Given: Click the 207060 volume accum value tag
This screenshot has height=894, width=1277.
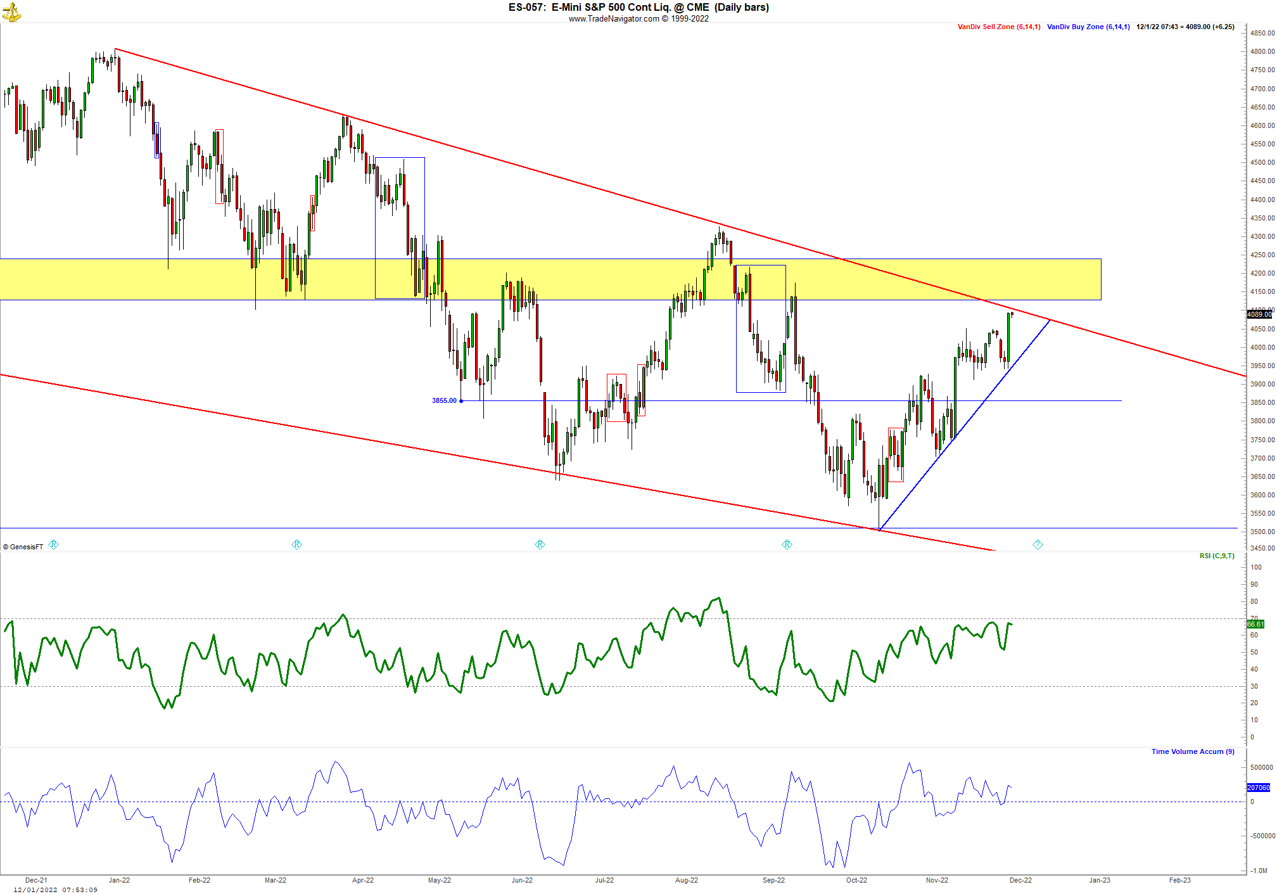Looking at the screenshot, I should pos(1259,788).
